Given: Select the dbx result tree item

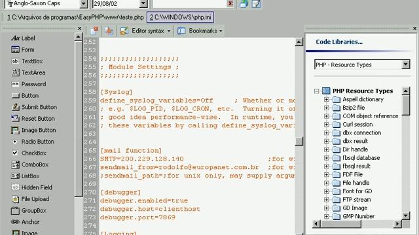Looking at the screenshot, I should pyautogui.click(x=355, y=141).
